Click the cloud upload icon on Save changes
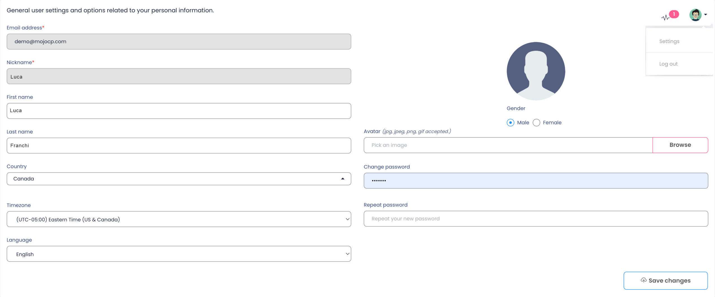 click(x=643, y=280)
